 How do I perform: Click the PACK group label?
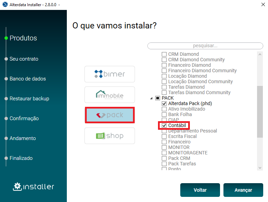pyautogui.click(x=168, y=98)
